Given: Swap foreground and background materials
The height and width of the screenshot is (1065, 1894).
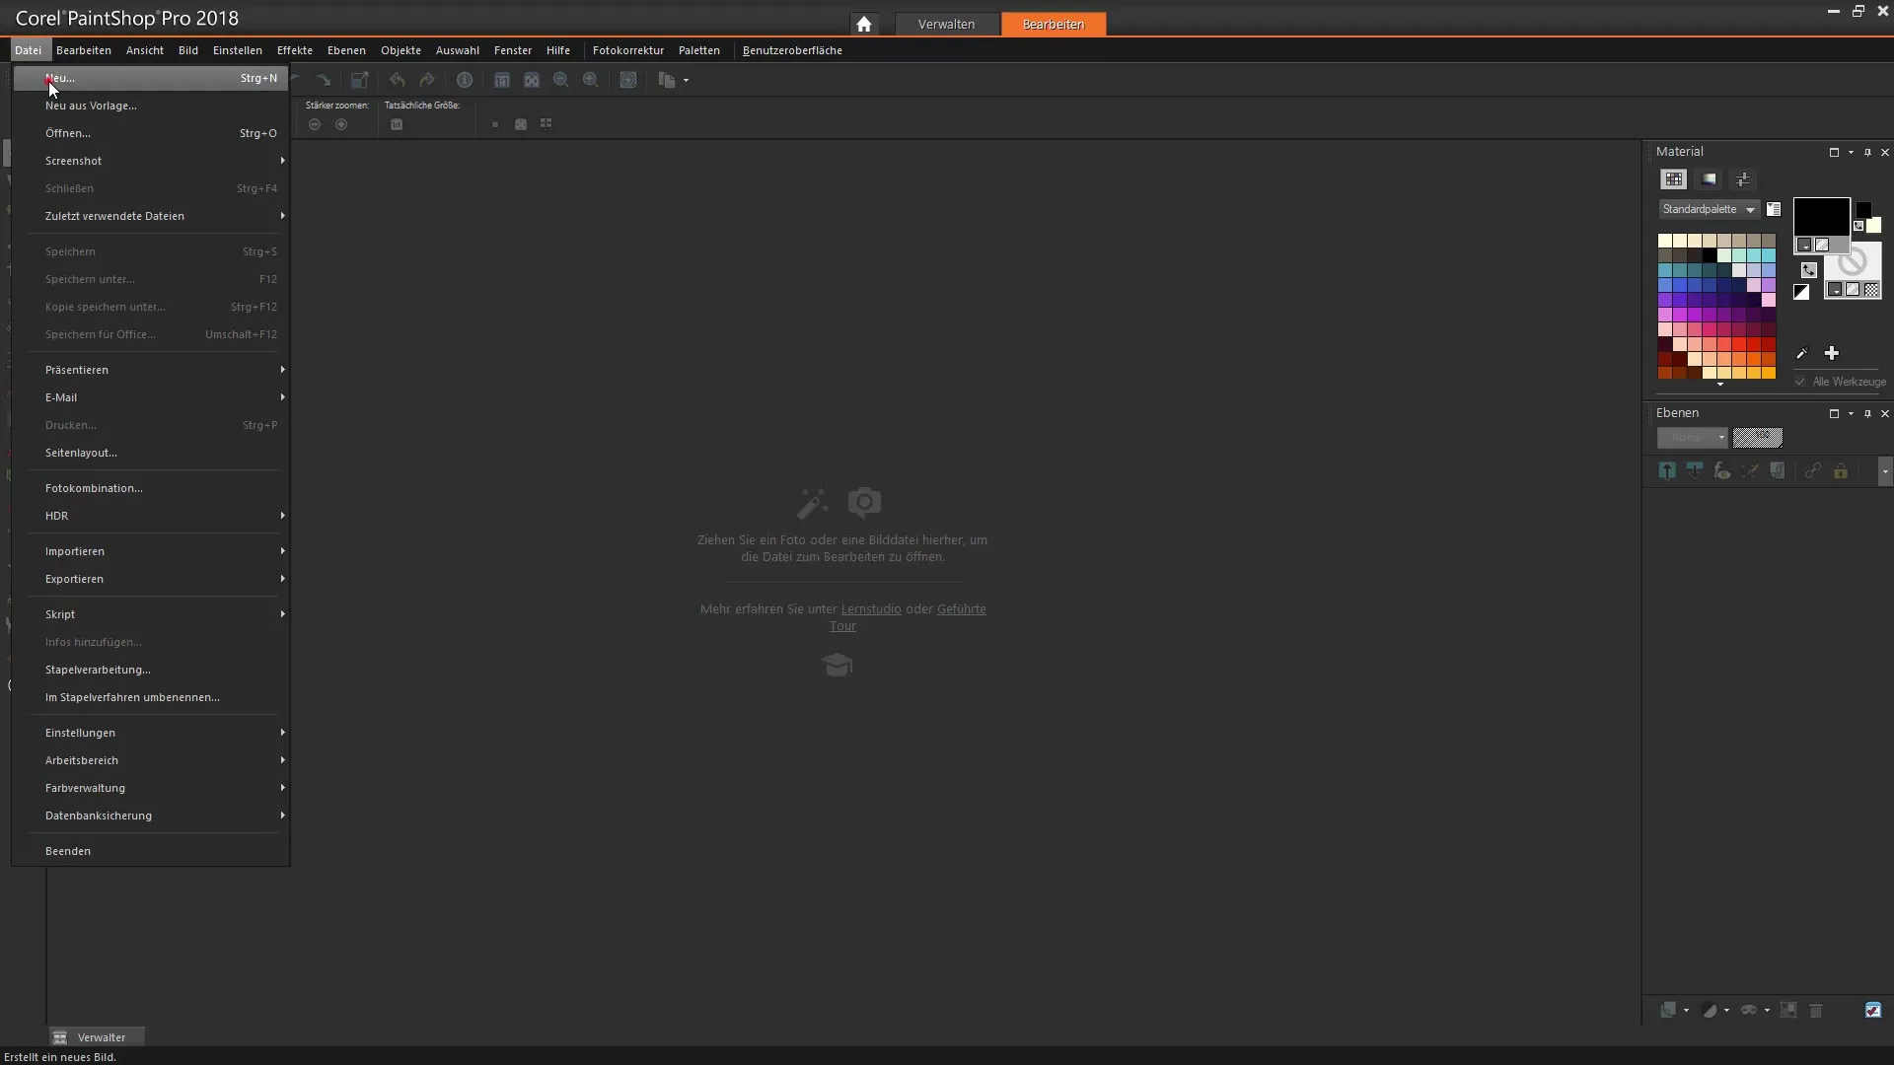Looking at the screenshot, I should 1808,270.
